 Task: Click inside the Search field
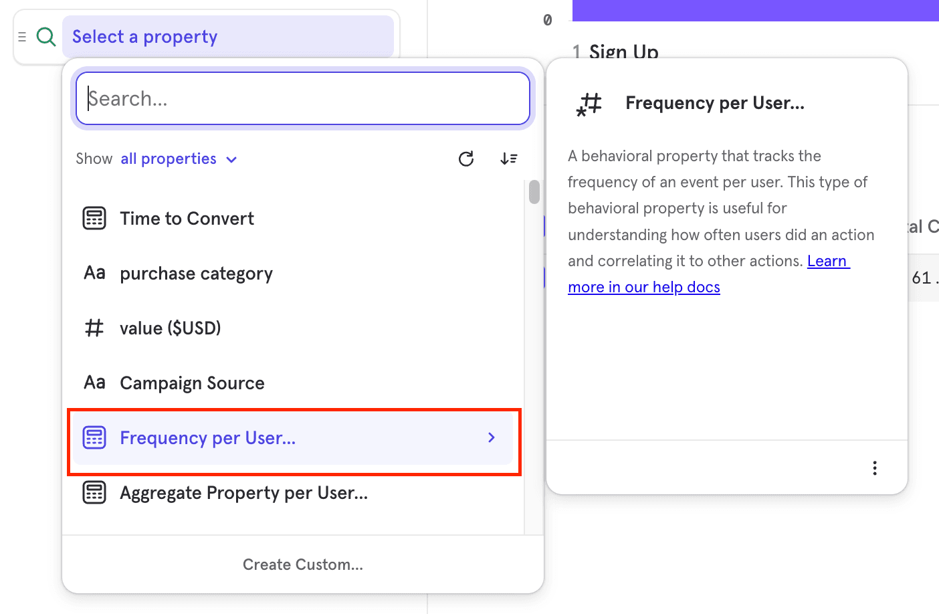coord(302,98)
